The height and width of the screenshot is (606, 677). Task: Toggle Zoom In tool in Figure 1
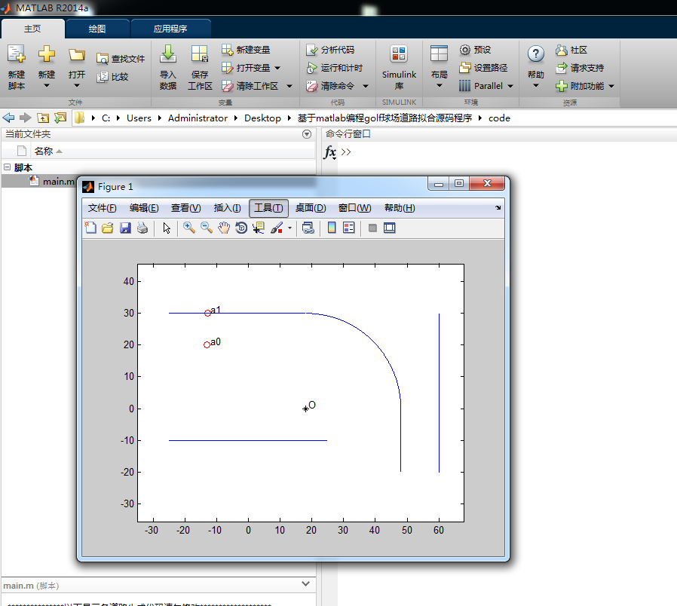(188, 228)
